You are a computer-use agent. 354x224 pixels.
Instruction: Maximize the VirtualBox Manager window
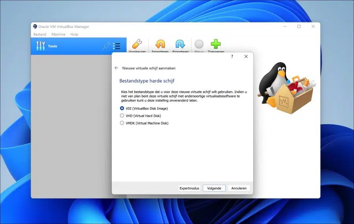click(x=299, y=26)
